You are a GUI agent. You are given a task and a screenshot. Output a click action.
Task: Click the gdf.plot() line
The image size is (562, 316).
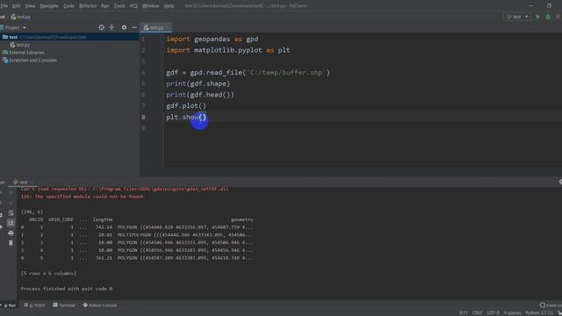pyautogui.click(x=186, y=106)
